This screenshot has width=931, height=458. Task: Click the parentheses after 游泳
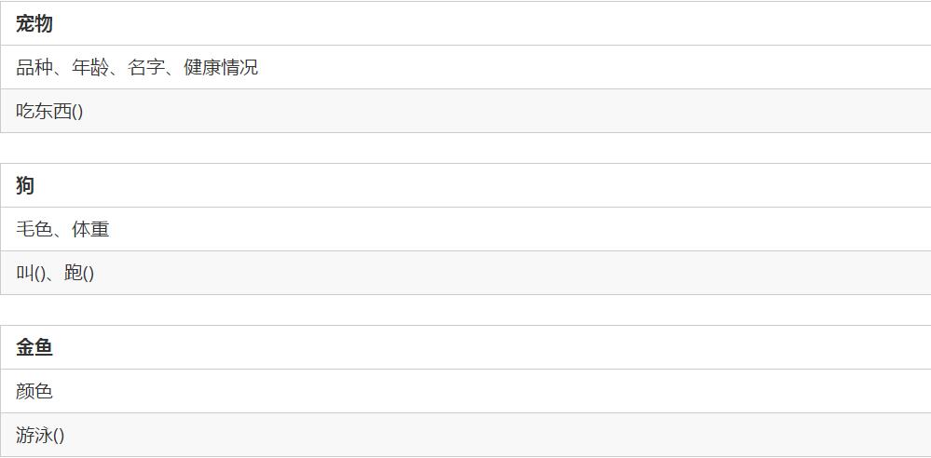[59, 436]
